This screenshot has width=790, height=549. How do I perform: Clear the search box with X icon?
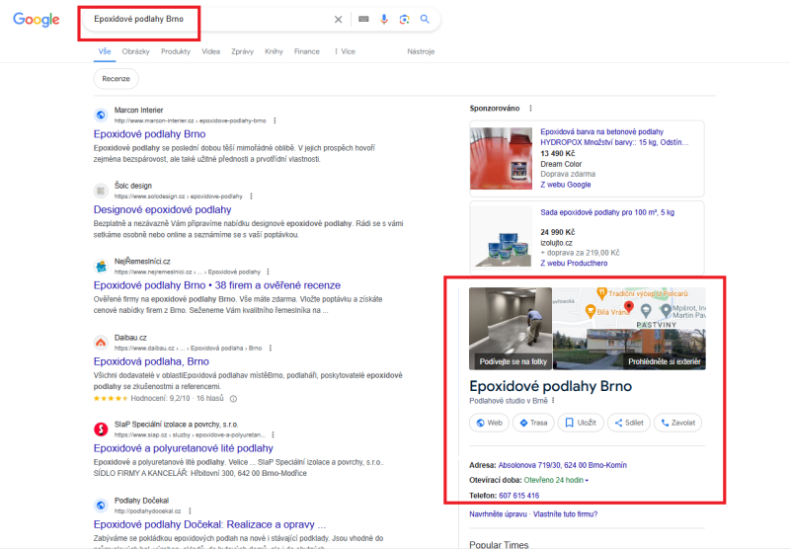(x=338, y=19)
